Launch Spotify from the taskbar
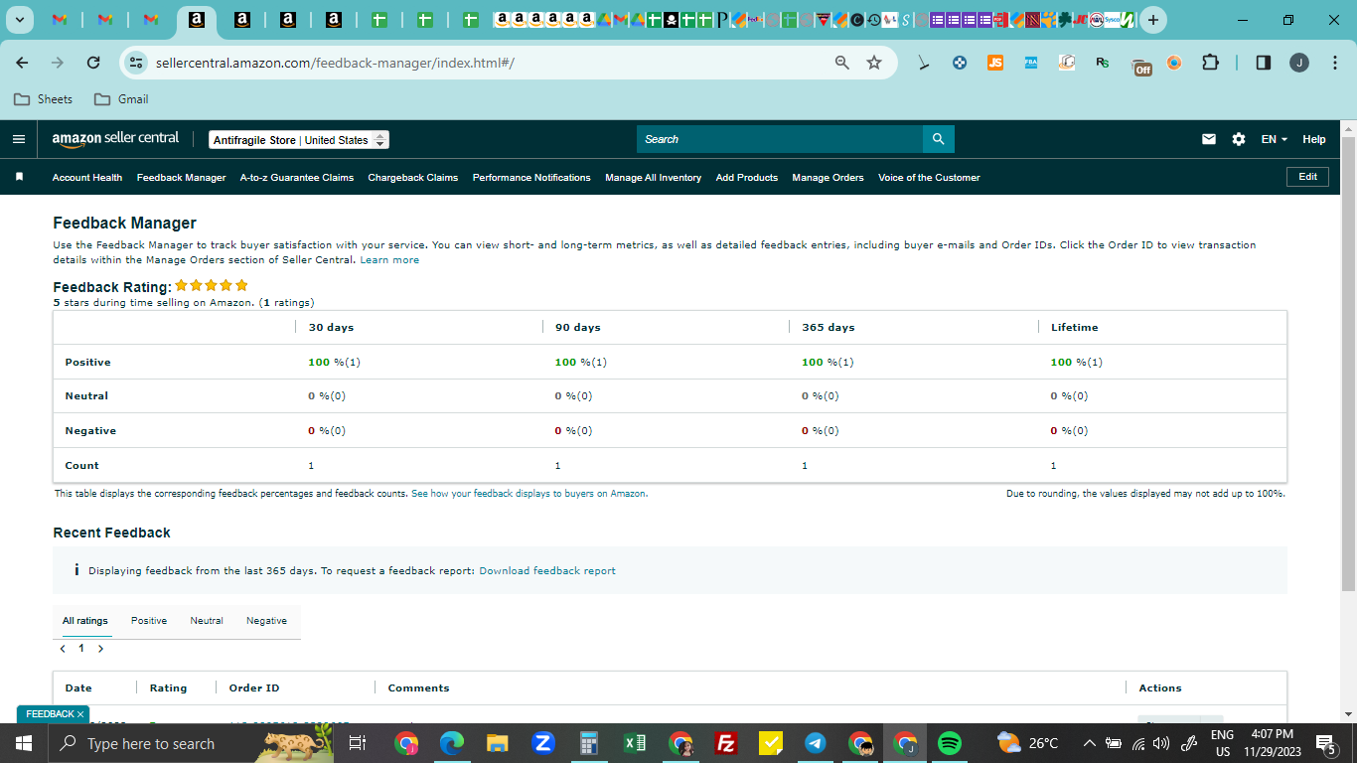 (950, 743)
